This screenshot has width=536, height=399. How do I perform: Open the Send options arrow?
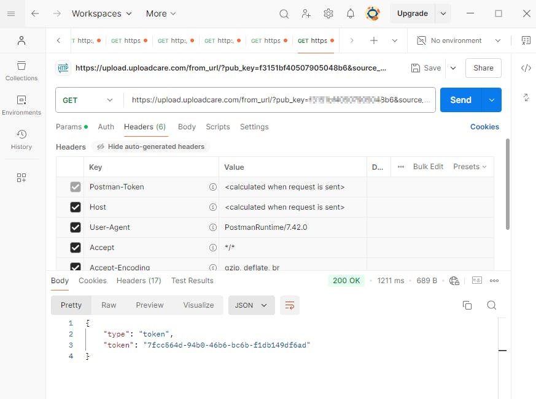[492, 100]
